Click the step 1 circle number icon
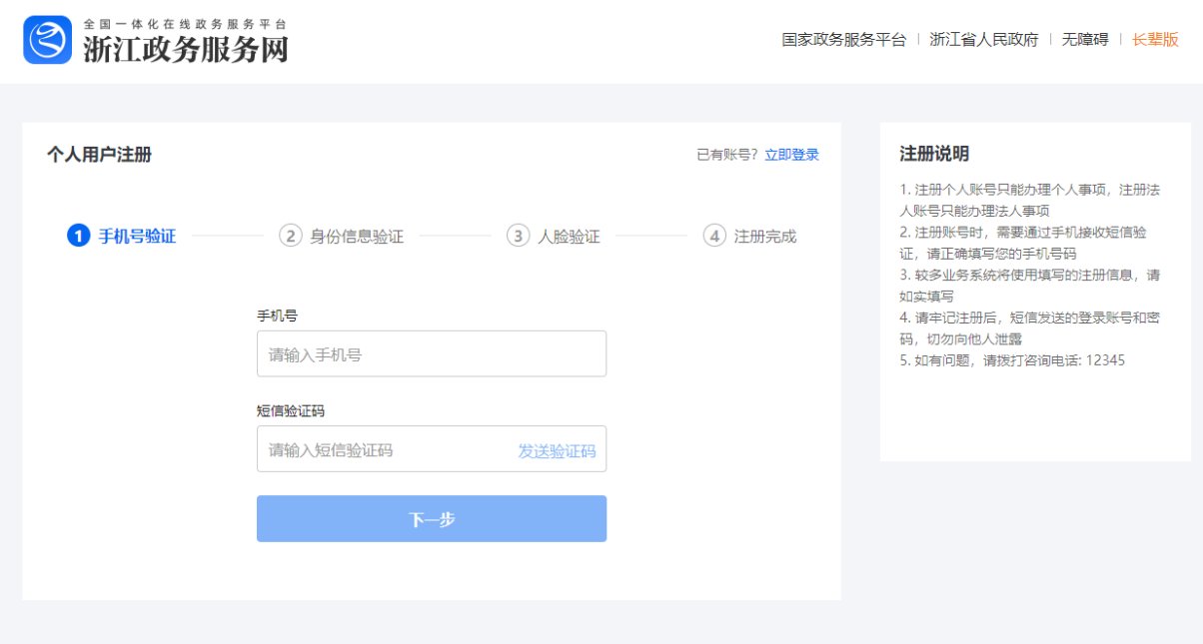The width and height of the screenshot is (1203, 644). pos(79,237)
